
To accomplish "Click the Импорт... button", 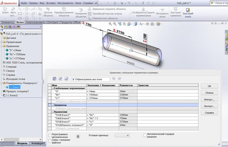I will pyautogui.click(x=209, y=99).
